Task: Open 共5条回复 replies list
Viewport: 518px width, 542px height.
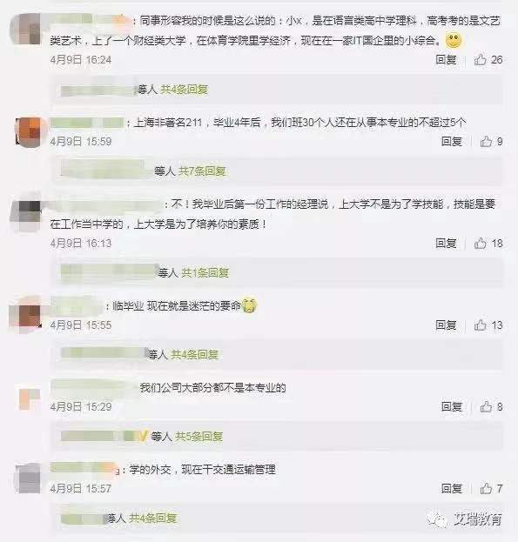Action: 198,437
